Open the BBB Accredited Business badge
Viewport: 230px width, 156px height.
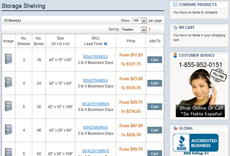(196, 143)
